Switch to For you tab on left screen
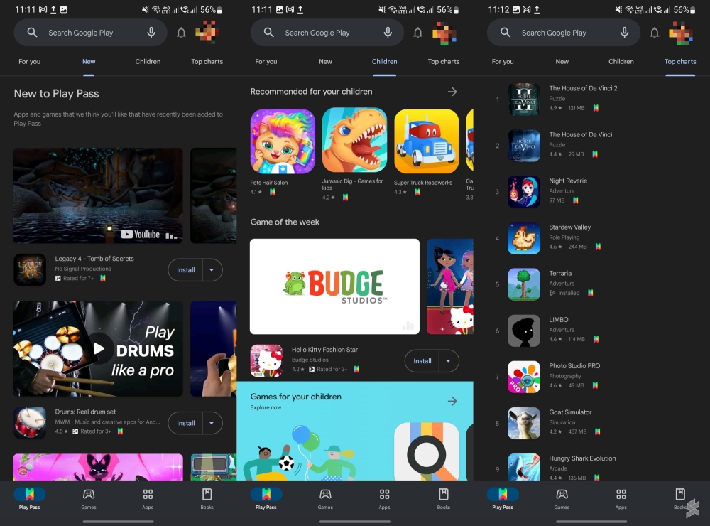Screen dimensions: 710x526 pos(29,62)
